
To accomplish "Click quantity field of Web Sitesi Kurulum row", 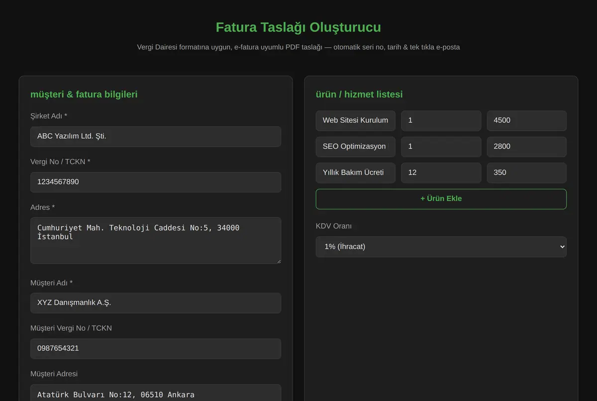I will point(441,120).
